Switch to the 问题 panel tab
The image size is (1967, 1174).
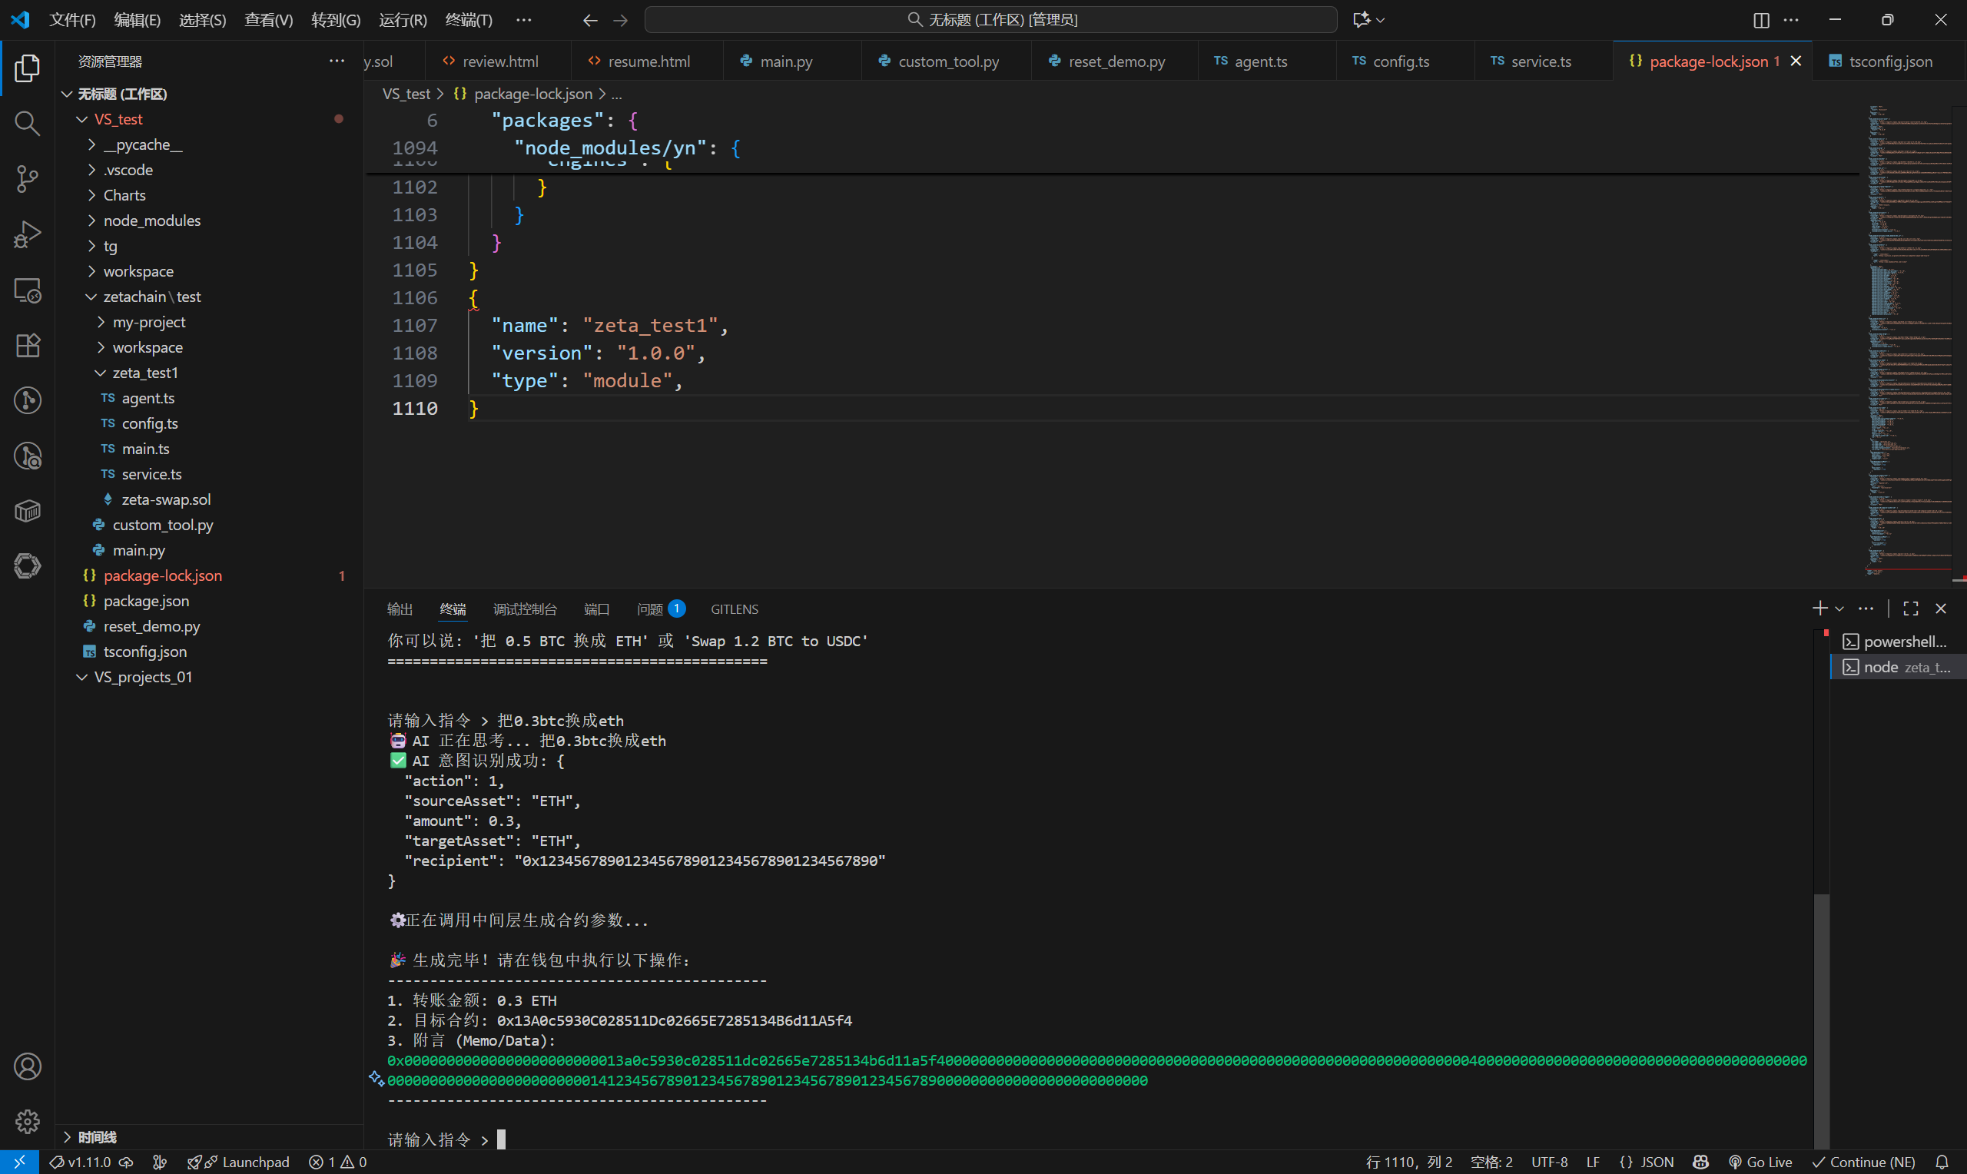pyautogui.click(x=661, y=609)
